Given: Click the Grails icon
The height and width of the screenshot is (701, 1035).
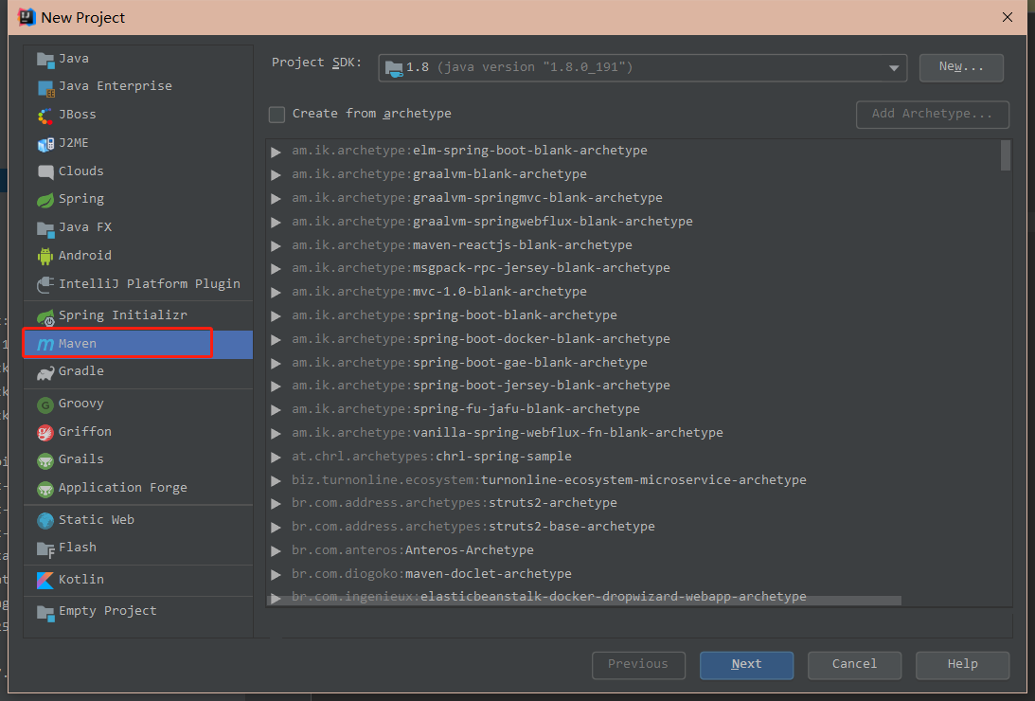Looking at the screenshot, I should [x=45, y=460].
